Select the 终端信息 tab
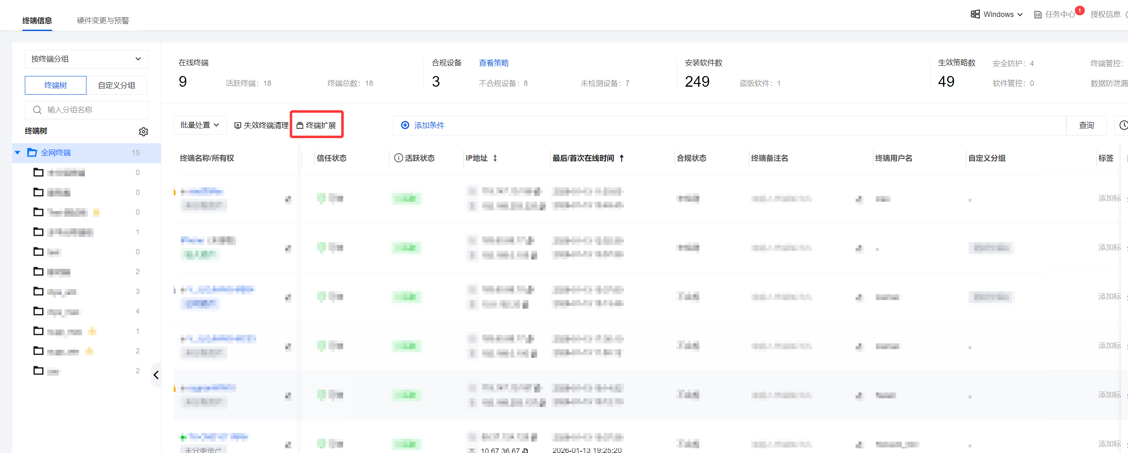 [x=37, y=21]
